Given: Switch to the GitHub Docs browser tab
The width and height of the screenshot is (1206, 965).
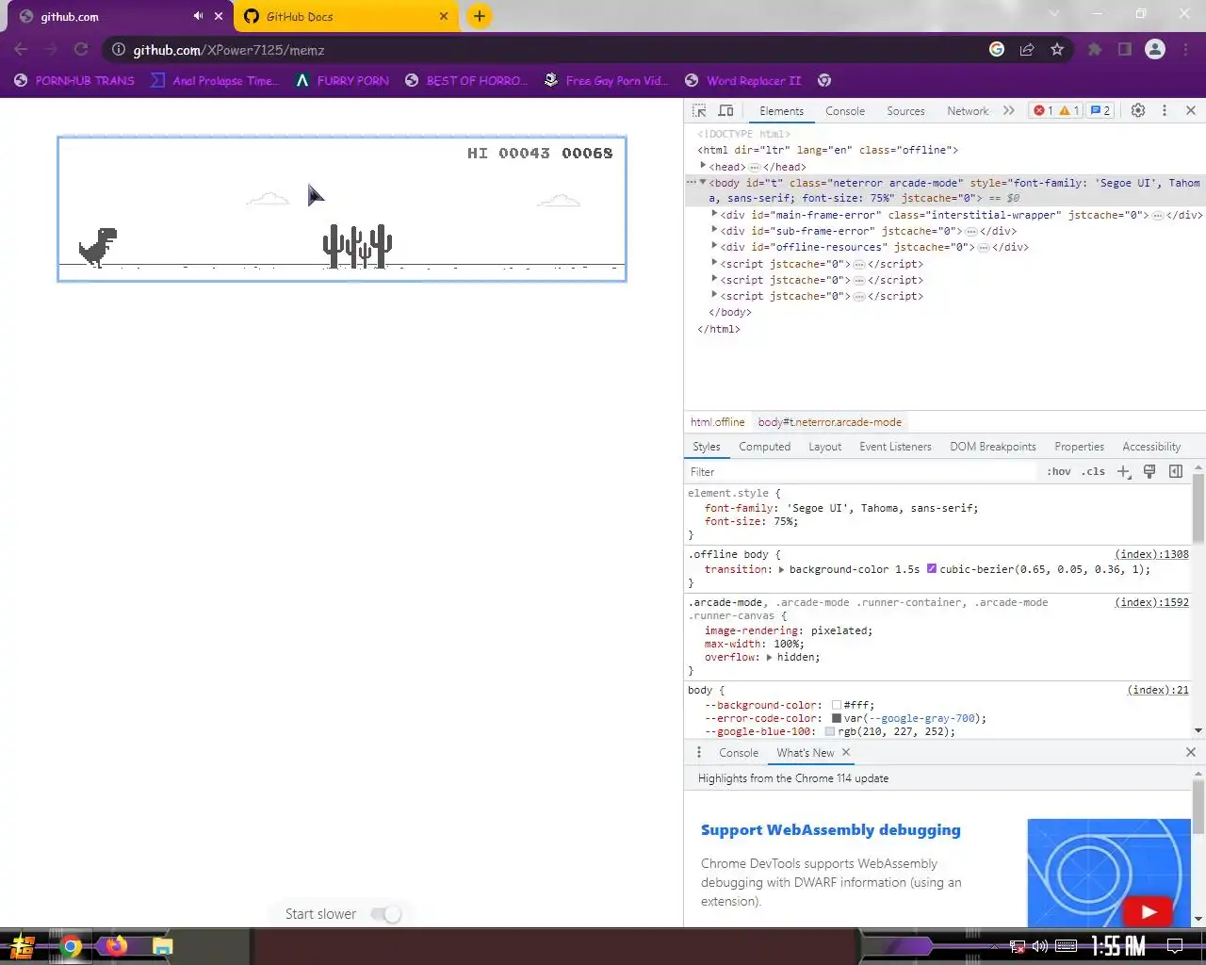Looking at the screenshot, I should coord(344,16).
